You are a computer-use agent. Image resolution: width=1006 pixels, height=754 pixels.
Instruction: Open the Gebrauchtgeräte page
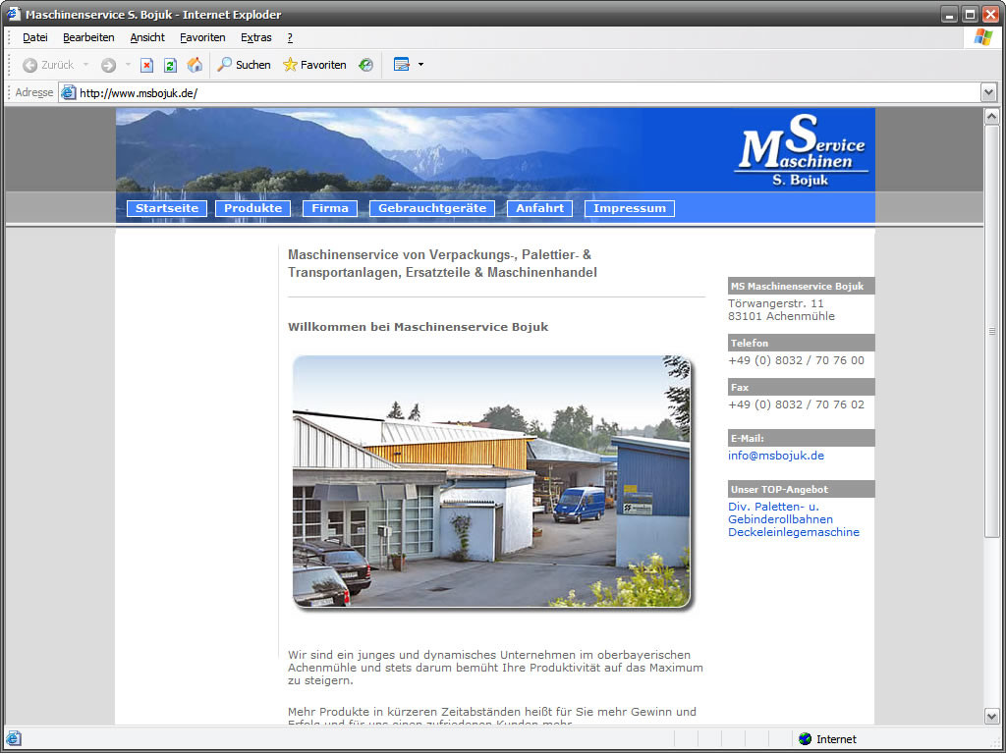(x=432, y=208)
